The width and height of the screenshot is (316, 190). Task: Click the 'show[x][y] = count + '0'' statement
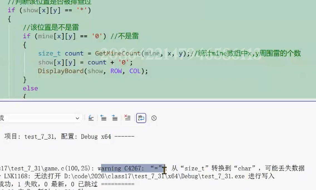click(x=85, y=62)
